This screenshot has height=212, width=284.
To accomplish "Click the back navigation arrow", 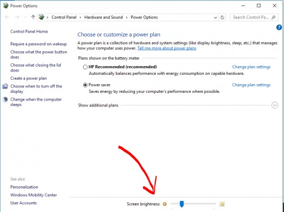I will (x=7, y=17).
